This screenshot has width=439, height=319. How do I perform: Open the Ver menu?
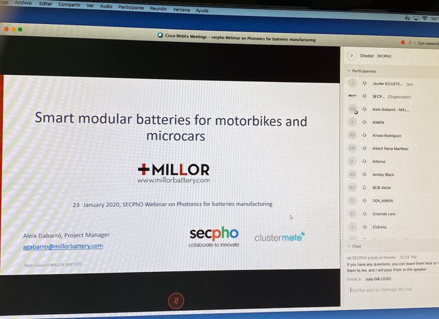pos(90,5)
